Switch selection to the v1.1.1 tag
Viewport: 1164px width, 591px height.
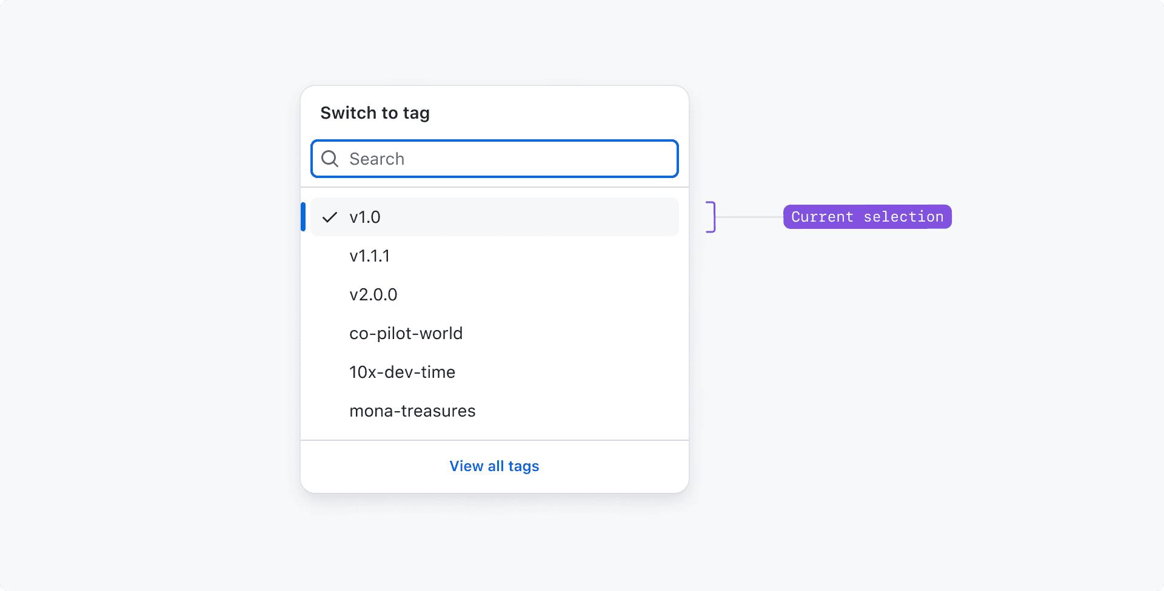[370, 256]
